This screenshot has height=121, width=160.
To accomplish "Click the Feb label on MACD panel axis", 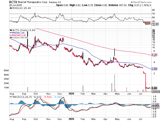I will tap(83, 119).
